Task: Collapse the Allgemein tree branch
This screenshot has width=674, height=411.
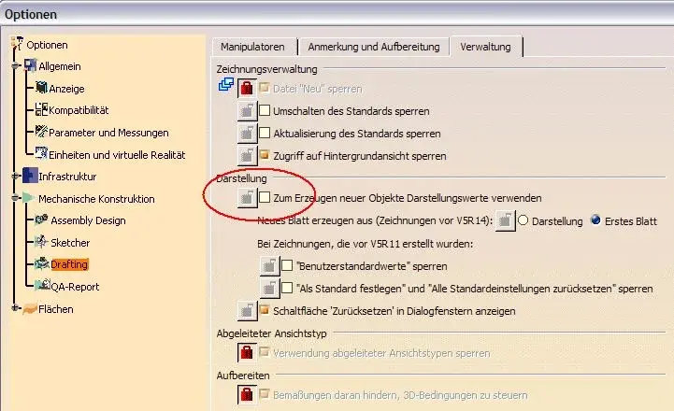Action: (15, 66)
